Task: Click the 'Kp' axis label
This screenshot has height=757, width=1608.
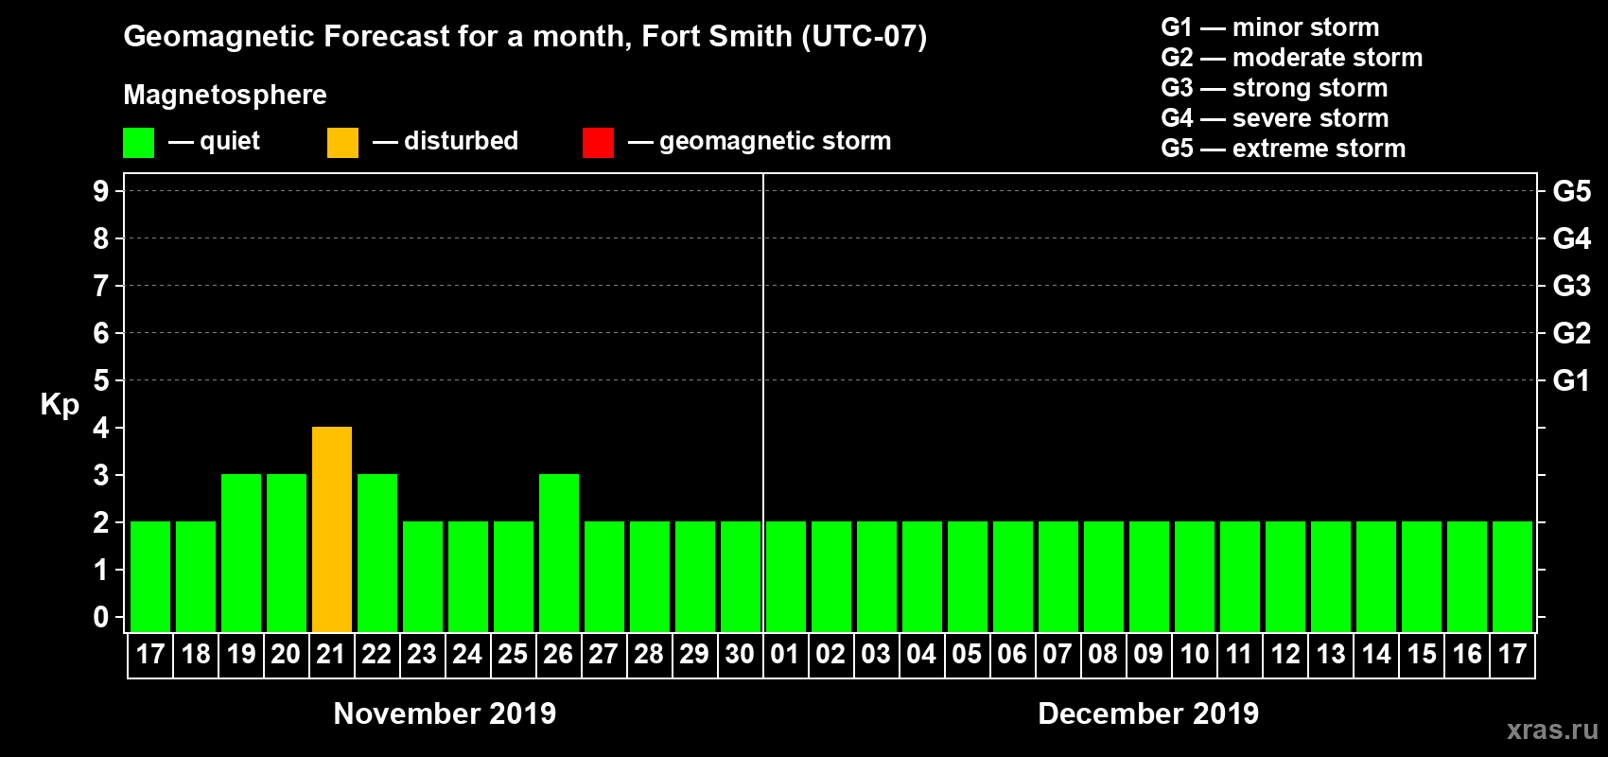Action: [60, 404]
